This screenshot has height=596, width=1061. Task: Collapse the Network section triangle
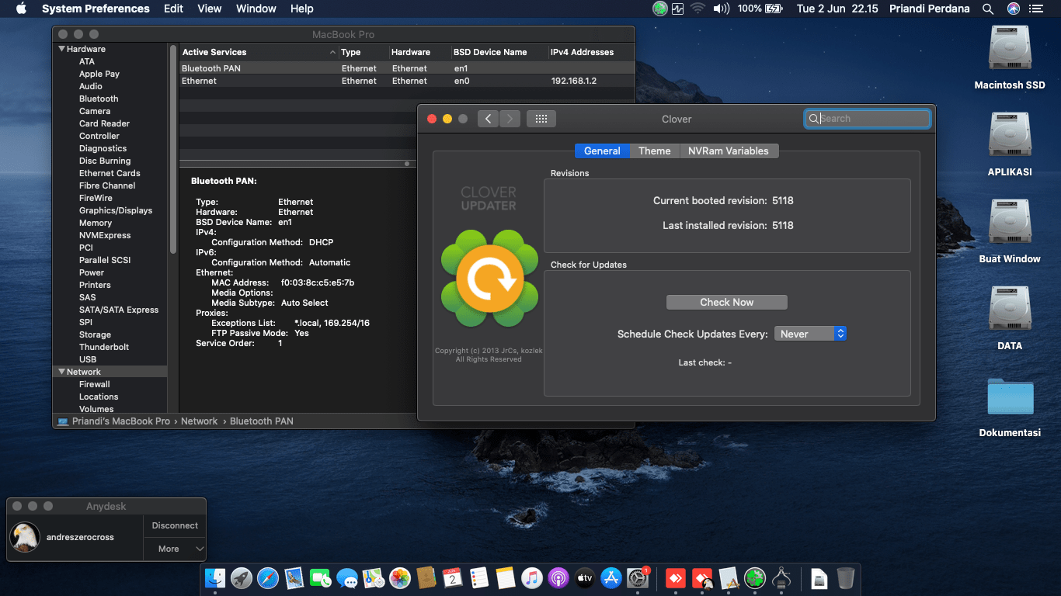tap(62, 372)
